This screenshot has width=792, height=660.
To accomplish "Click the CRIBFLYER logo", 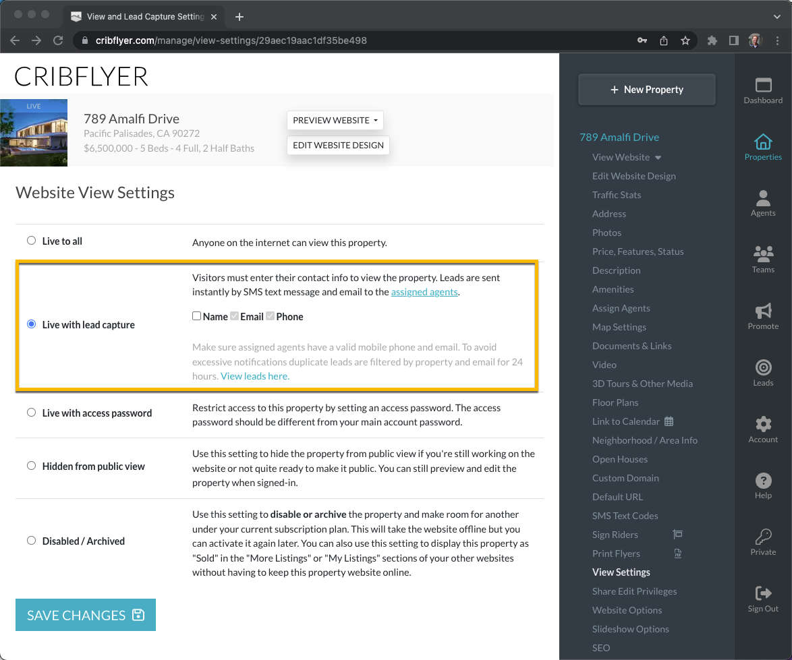I will (x=81, y=77).
